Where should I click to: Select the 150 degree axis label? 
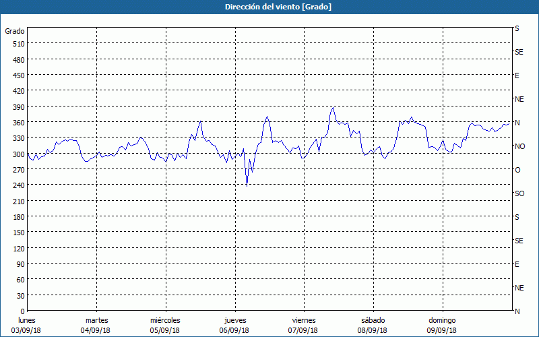coord(19,233)
